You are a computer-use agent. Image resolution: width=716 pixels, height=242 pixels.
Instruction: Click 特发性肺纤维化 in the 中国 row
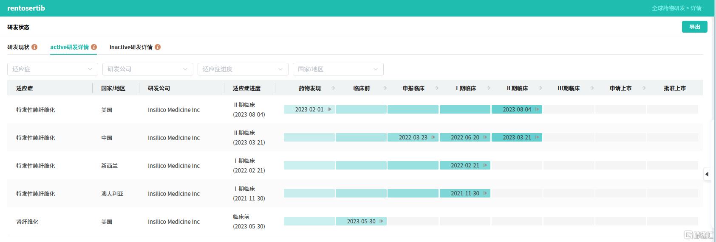coord(36,138)
